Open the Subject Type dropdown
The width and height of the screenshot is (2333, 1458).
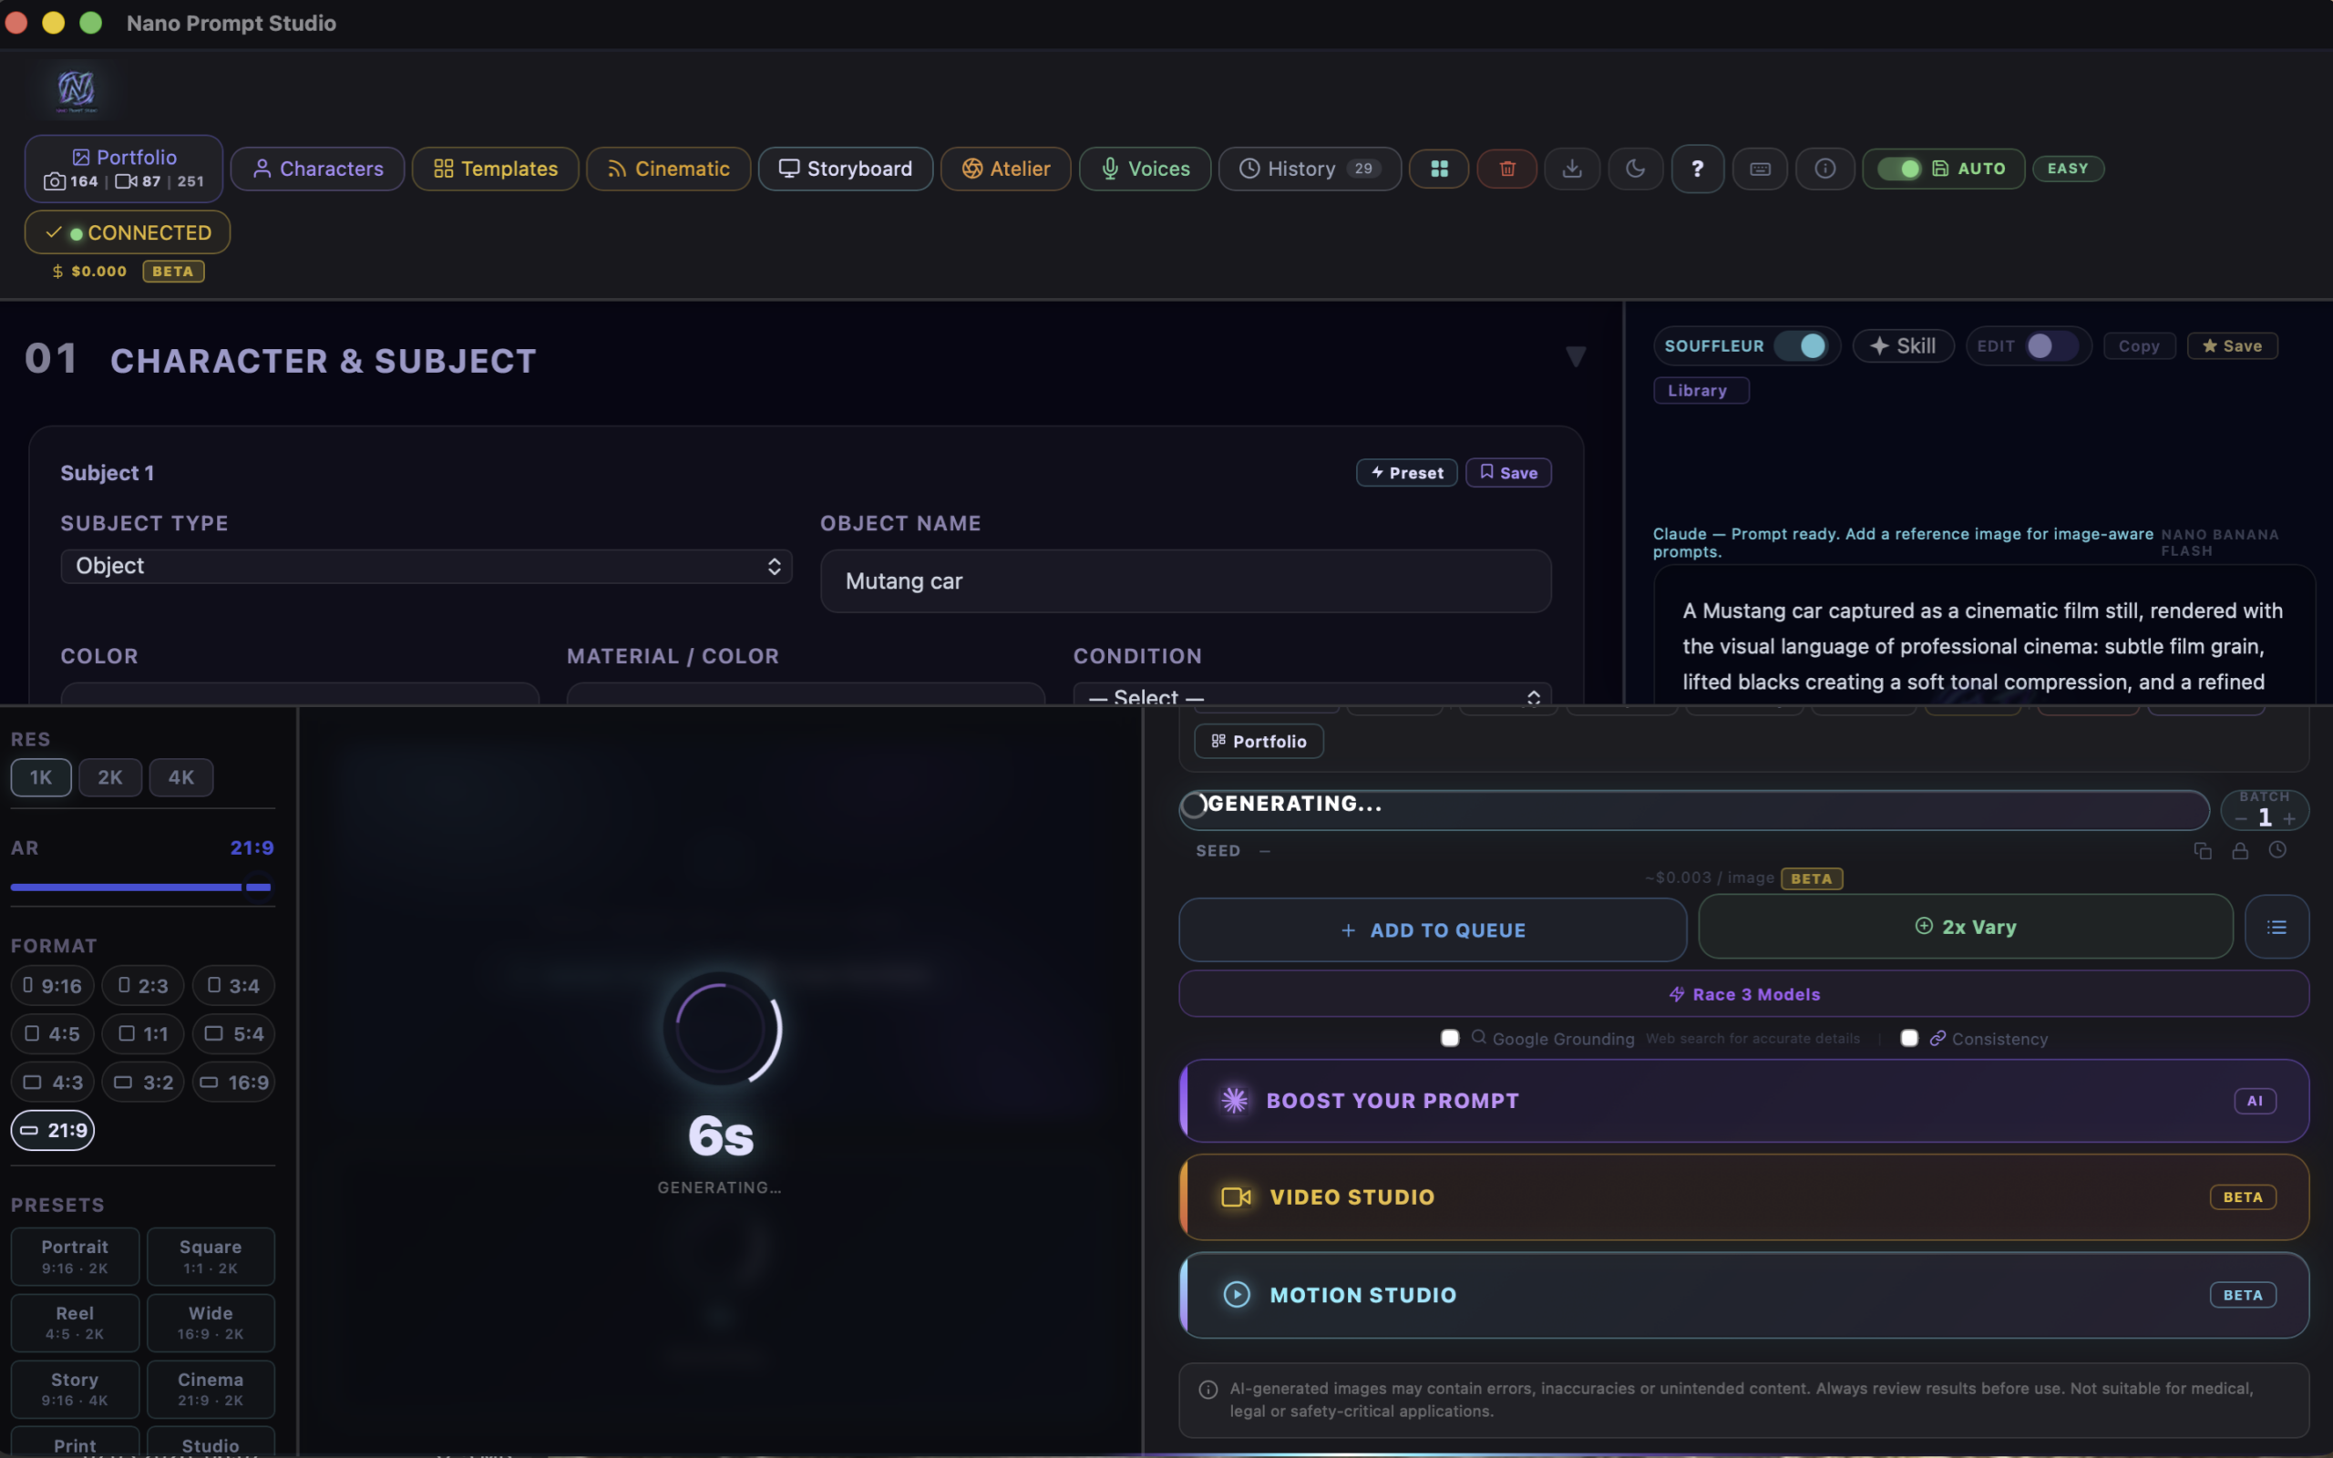pos(427,566)
